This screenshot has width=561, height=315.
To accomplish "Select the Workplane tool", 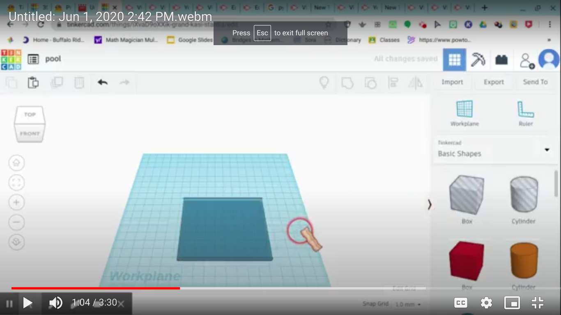I will (x=464, y=114).
